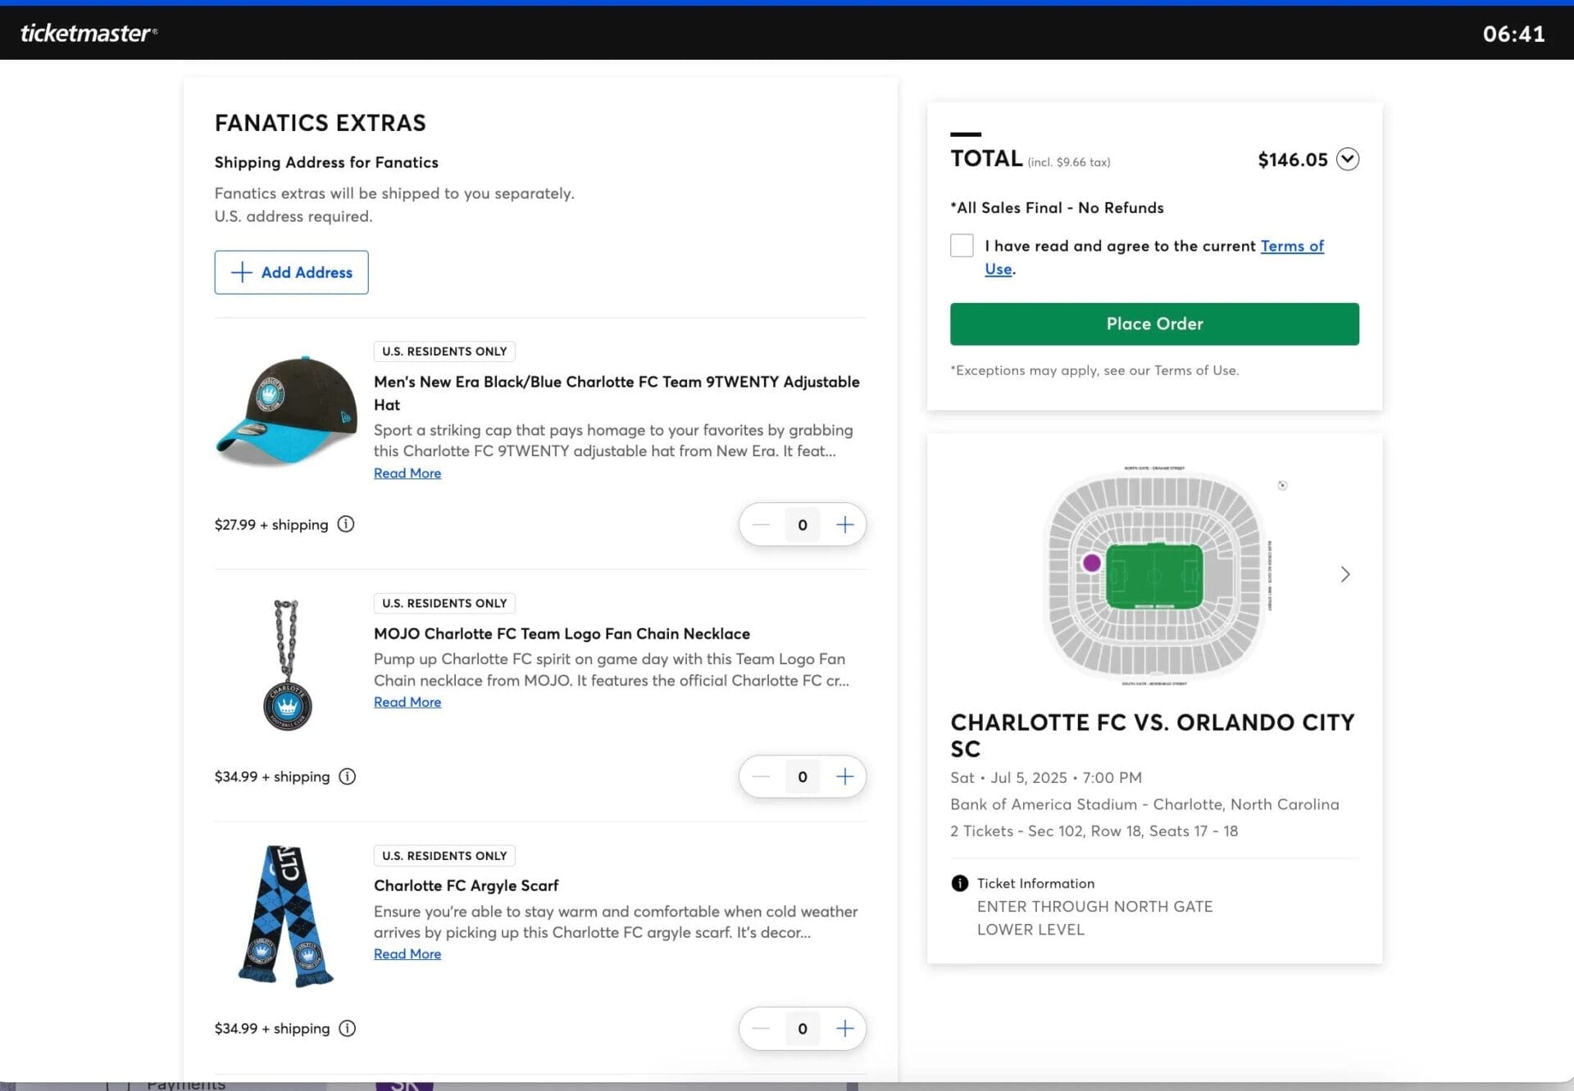Click the purple seat marker on the map
Image resolution: width=1574 pixels, height=1091 pixels.
(x=1091, y=563)
